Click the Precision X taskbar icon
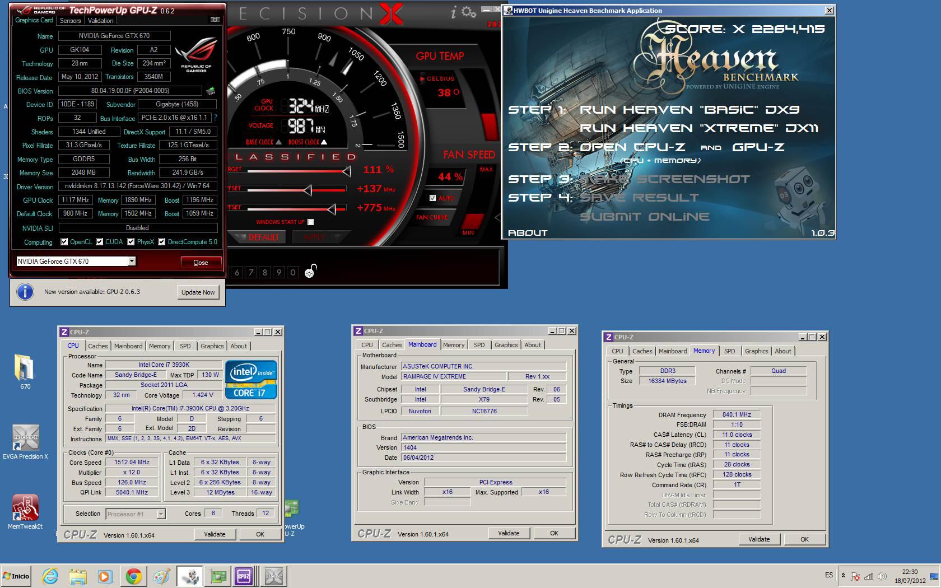This screenshot has height=588, width=941. tap(273, 576)
